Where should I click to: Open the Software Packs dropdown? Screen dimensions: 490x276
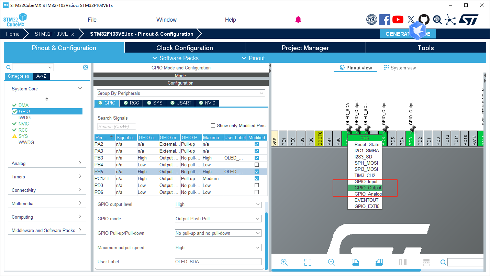(x=175, y=58)
